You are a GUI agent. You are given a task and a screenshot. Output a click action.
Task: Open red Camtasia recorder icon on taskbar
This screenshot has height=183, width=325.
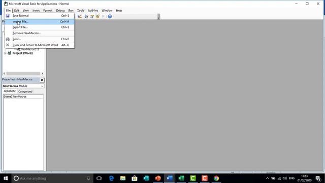(205, 178)
